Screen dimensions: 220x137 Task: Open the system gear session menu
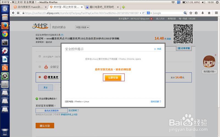pyautogui.click(x=217, y=2)
